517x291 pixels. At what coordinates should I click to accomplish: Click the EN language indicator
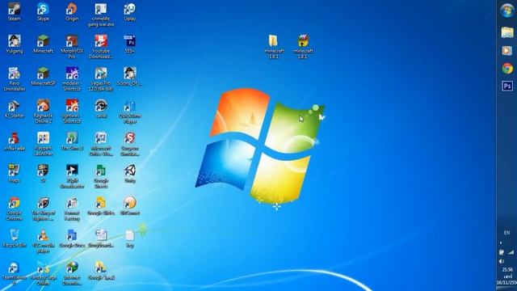pos(506,233)
